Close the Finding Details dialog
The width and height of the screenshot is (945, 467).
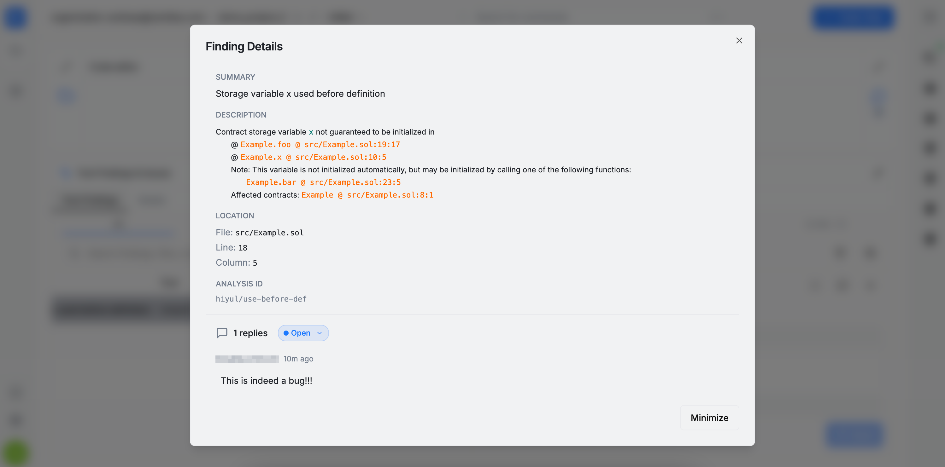click(739, 41)
